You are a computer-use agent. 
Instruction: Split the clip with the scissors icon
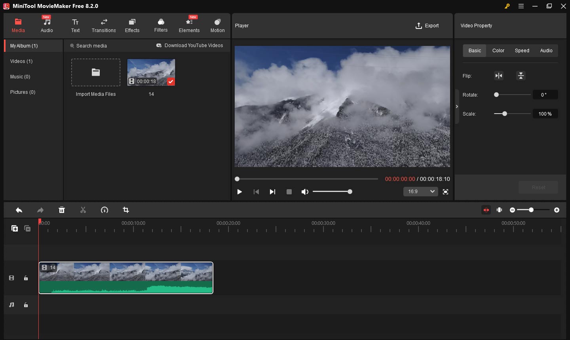(x=83, y=210)
